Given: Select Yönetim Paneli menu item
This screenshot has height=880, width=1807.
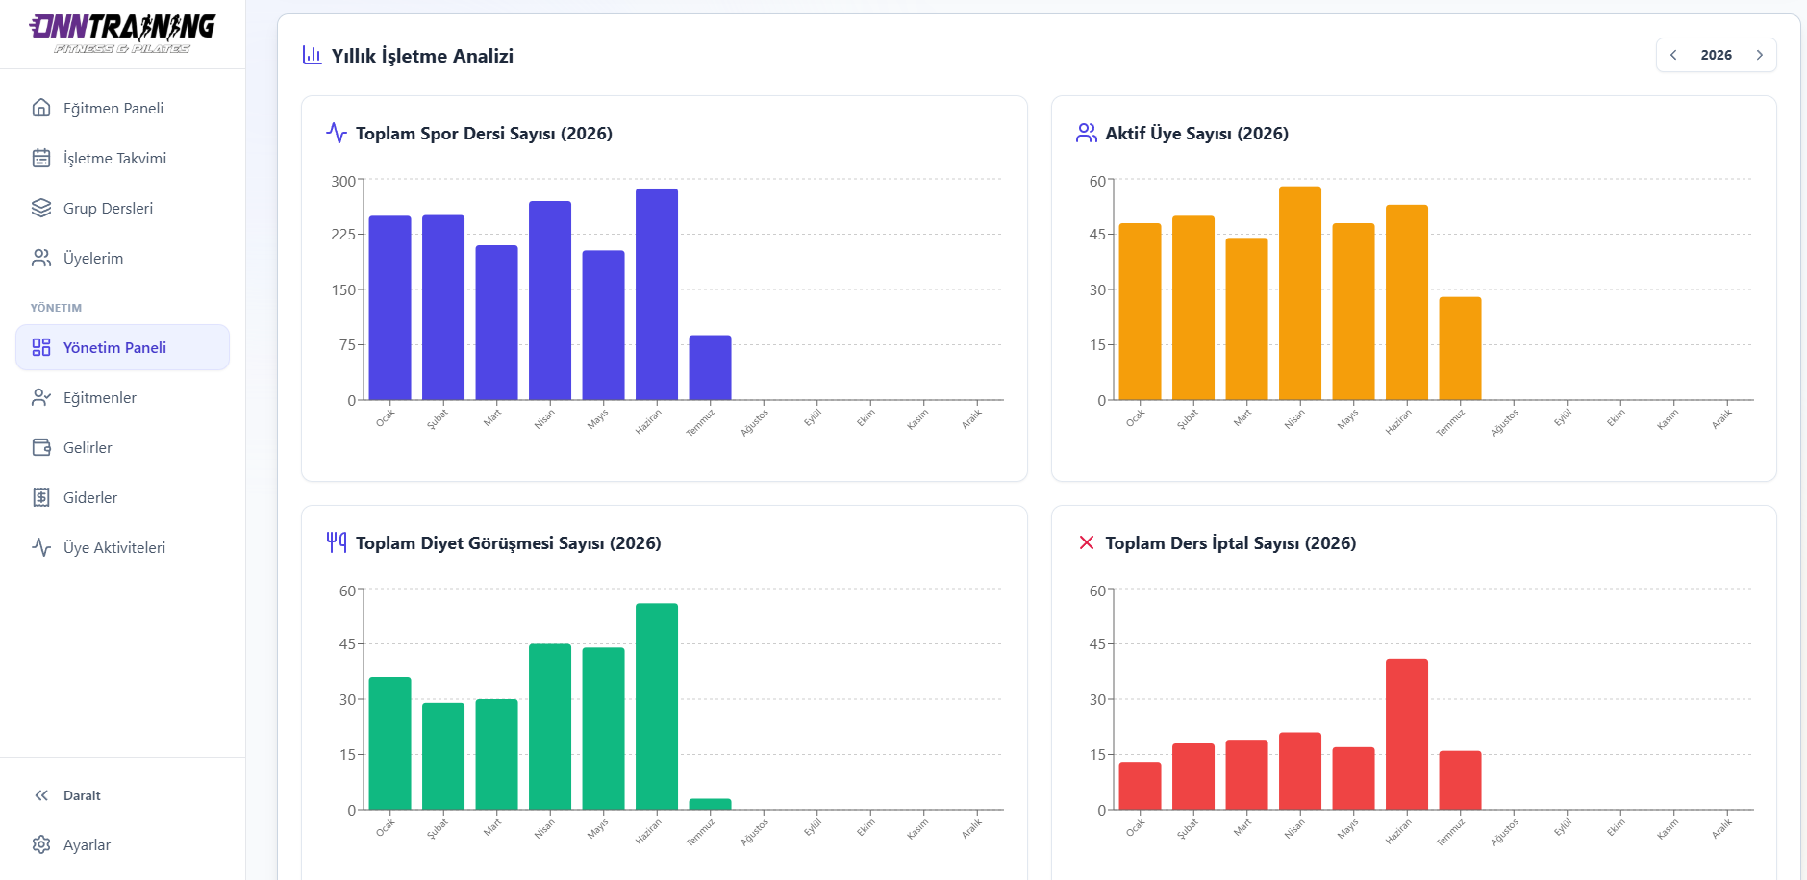Looking at the screenshot, I should coord(122,347).
